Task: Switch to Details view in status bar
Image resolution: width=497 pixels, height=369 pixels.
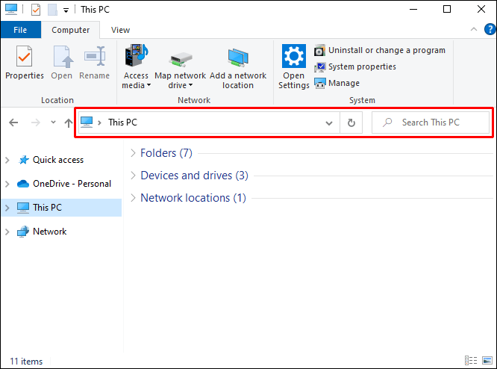Action: (x=471, y=361)
